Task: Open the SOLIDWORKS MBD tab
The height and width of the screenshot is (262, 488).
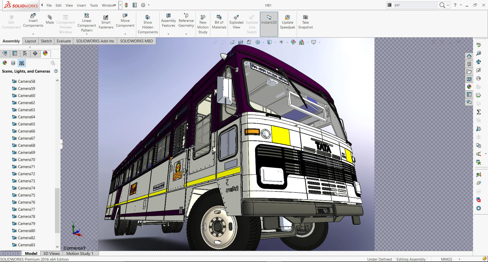Action: tap(136, 41)
